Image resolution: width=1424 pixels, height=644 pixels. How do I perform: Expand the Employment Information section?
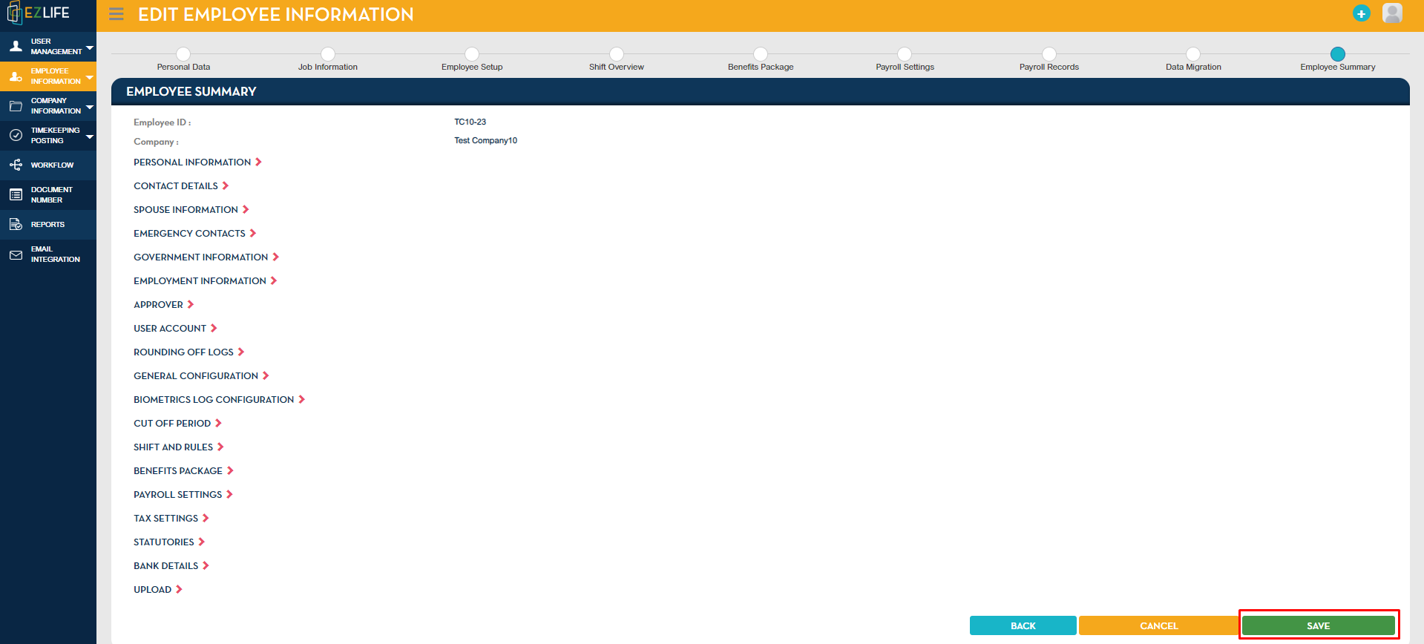point(206,280)
